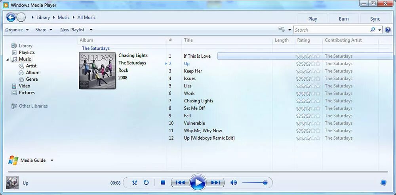Select the track If This Is Love

(197, 56)
